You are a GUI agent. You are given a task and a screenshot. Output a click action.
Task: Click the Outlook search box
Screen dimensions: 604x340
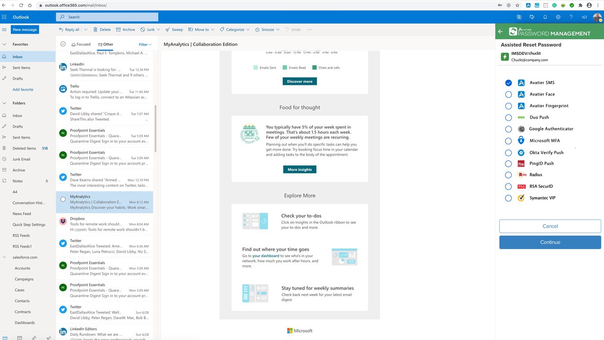107,17
